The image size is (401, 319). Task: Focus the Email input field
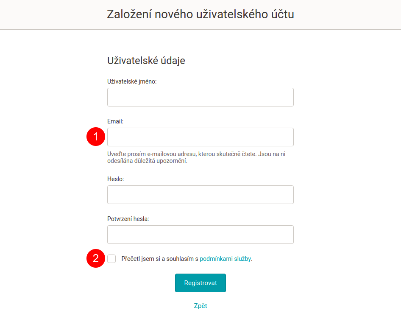coord(200,137)
